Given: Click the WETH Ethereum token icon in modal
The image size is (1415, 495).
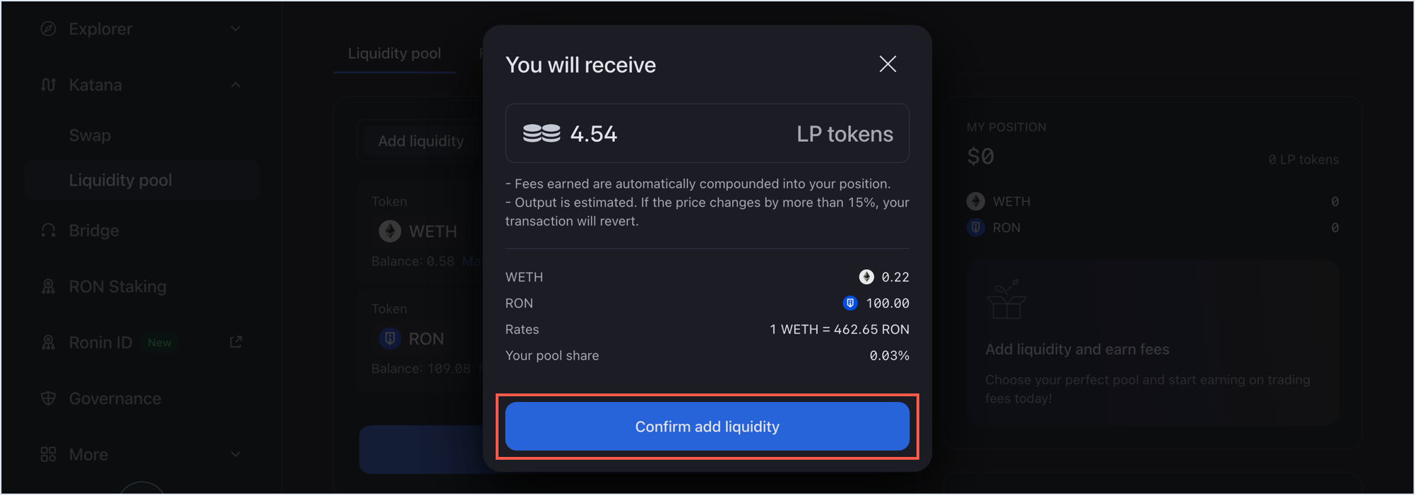Looking at the screenshot, I should coord(868,276).
